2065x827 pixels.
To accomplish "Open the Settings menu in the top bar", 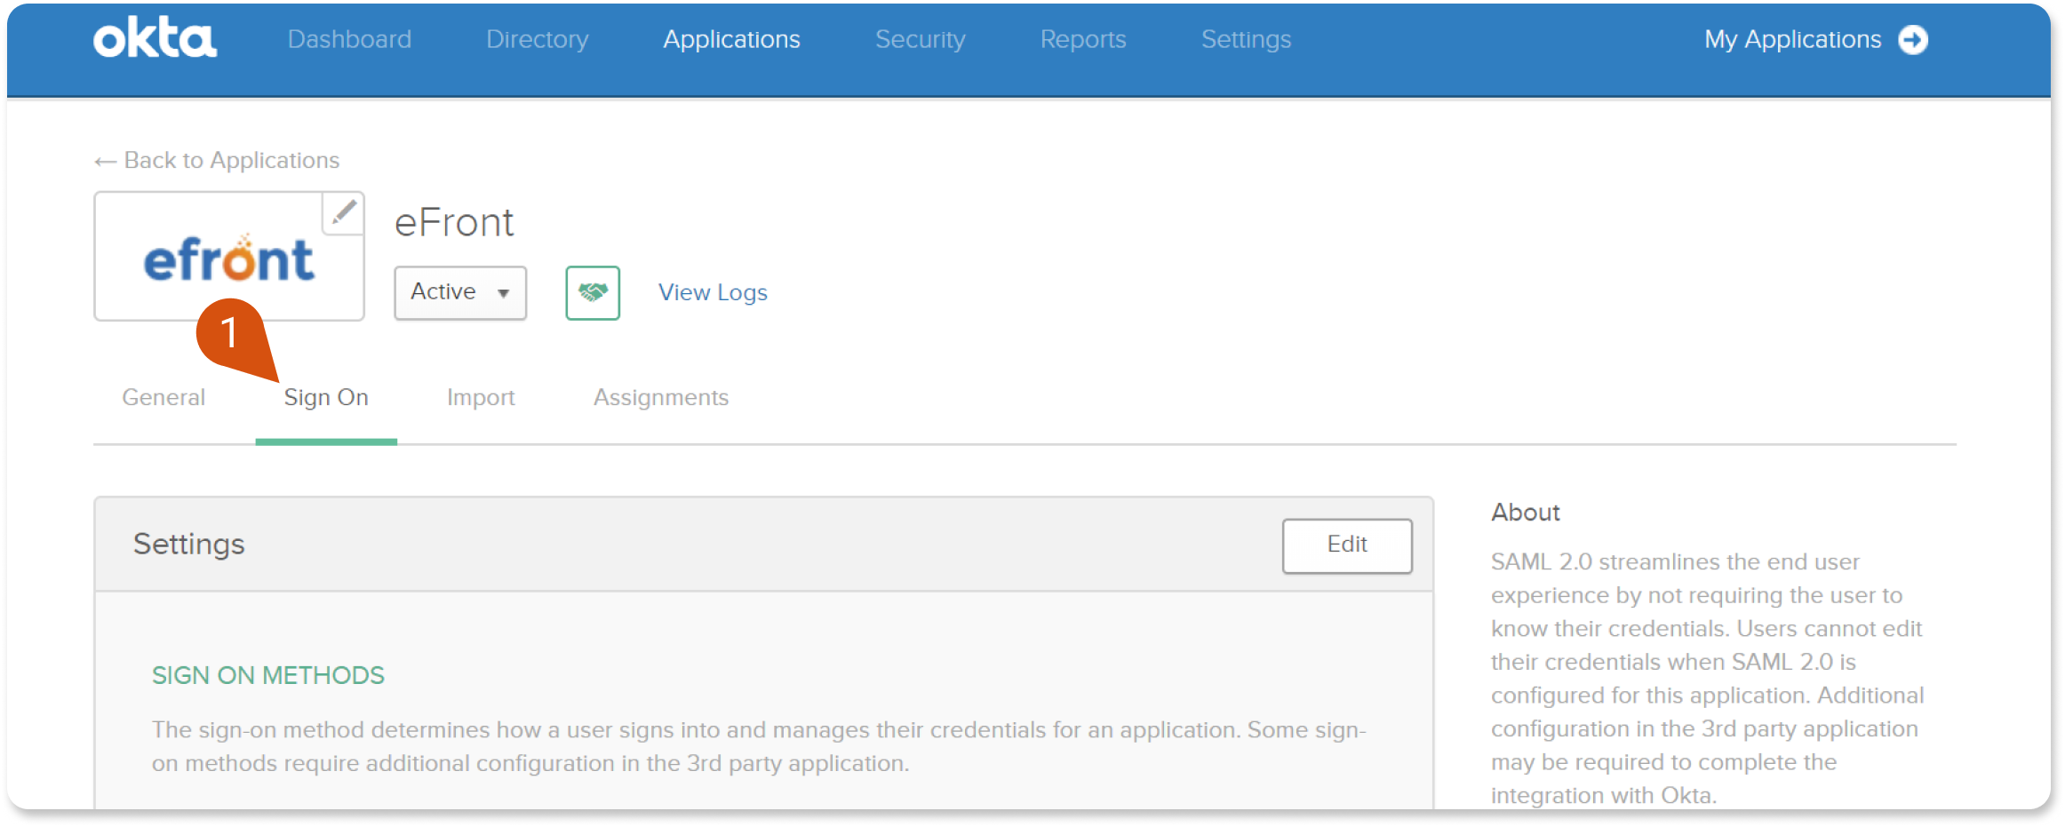I will [1246, 39].
